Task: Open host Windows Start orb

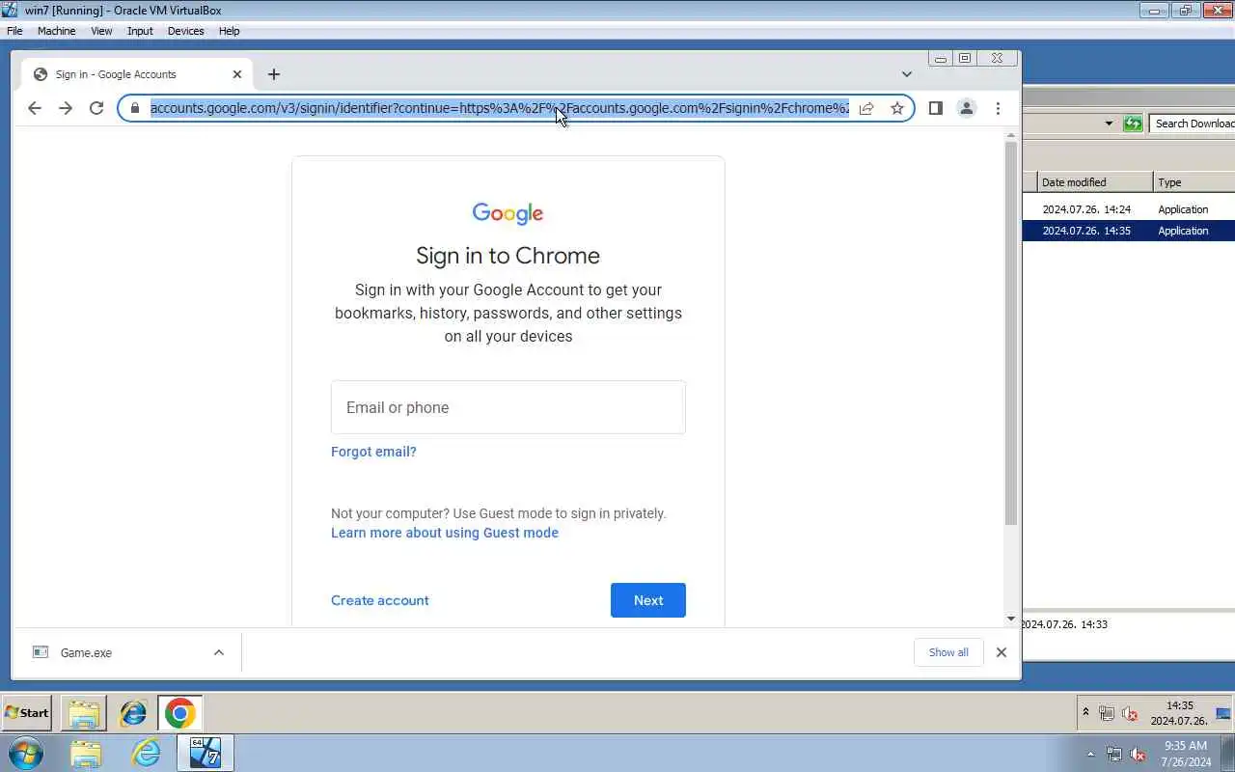Action: (25, 753)
